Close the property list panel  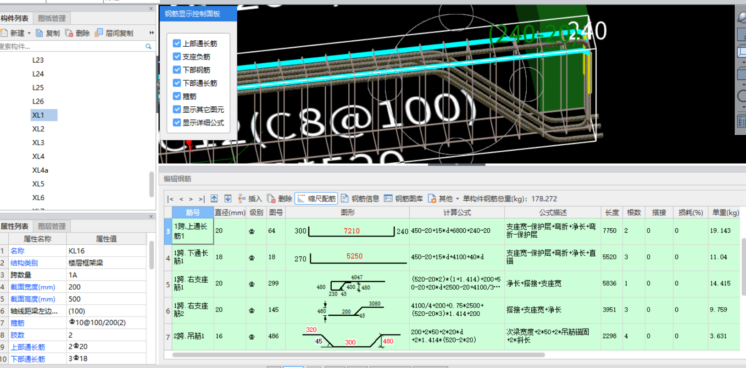[x=151, y=216]
